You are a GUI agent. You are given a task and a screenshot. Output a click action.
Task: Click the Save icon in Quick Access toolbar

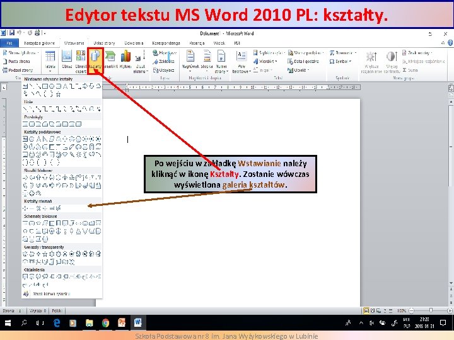click(x=12, y=33)
